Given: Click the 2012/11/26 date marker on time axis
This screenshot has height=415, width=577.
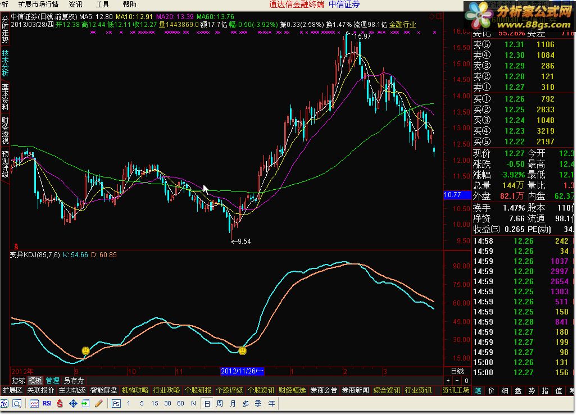Looking at the screenshot, I should [242, 371].
